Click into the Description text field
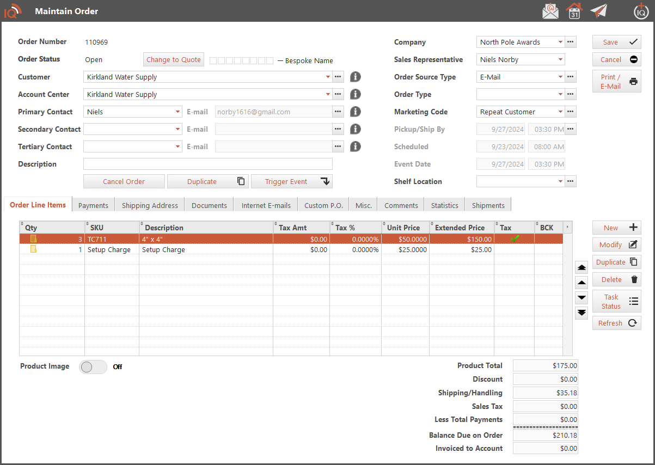Viewport: 655px width, 465px height. (x=207, y=164)
